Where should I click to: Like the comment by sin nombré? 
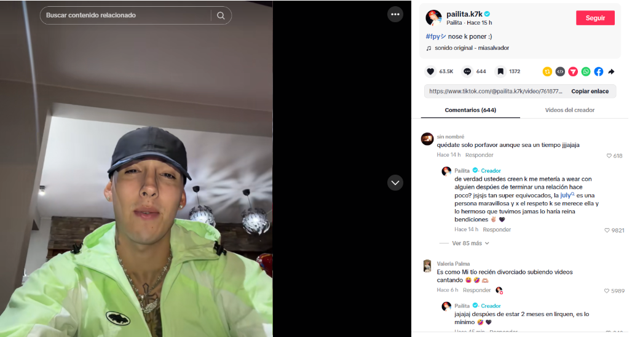(x=609, y=156)
